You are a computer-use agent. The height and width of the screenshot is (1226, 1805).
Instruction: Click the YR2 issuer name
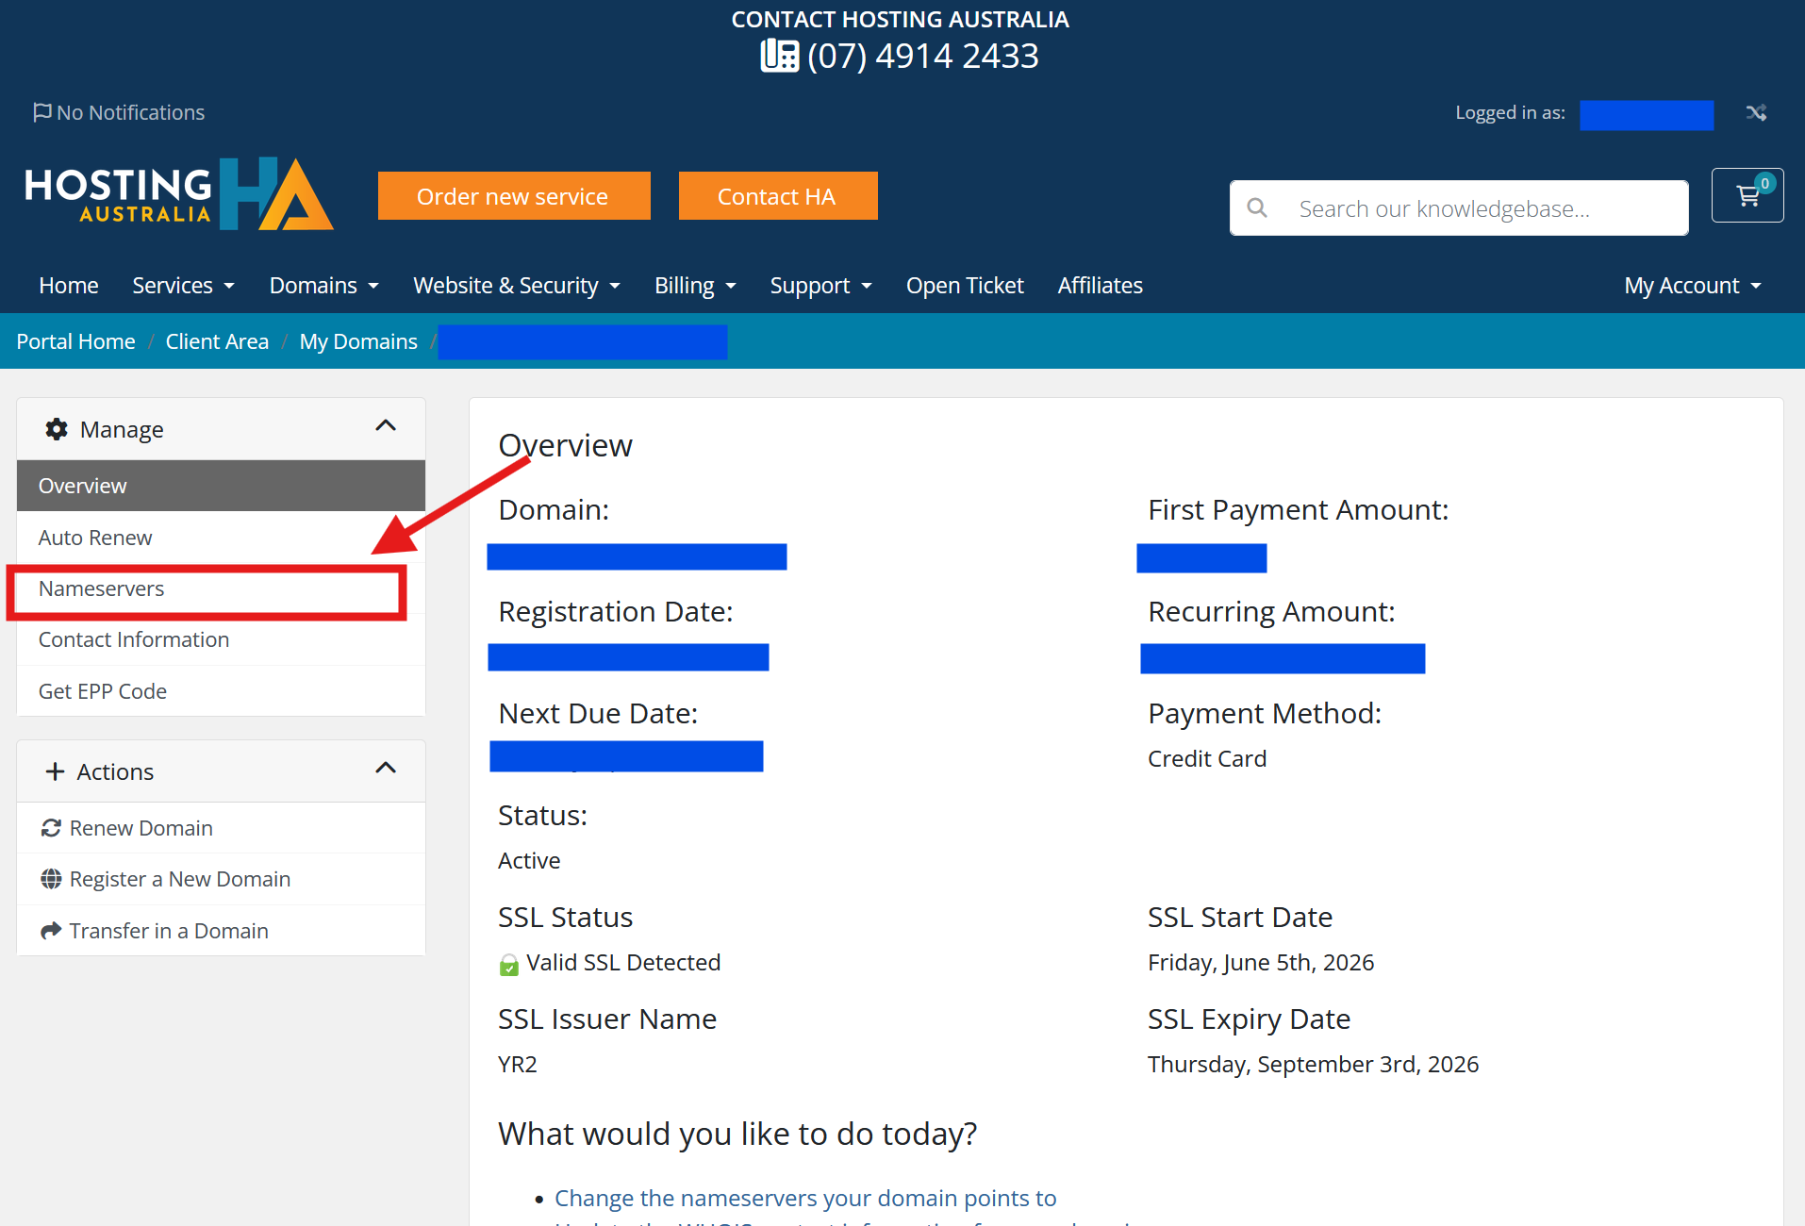click(518, 1064)
